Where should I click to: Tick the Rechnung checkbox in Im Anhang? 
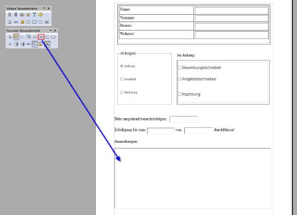tap(180, 94)
